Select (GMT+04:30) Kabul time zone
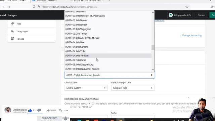Image resolution: width=215 pixels, height=121 pixels. tap(108, 60)
